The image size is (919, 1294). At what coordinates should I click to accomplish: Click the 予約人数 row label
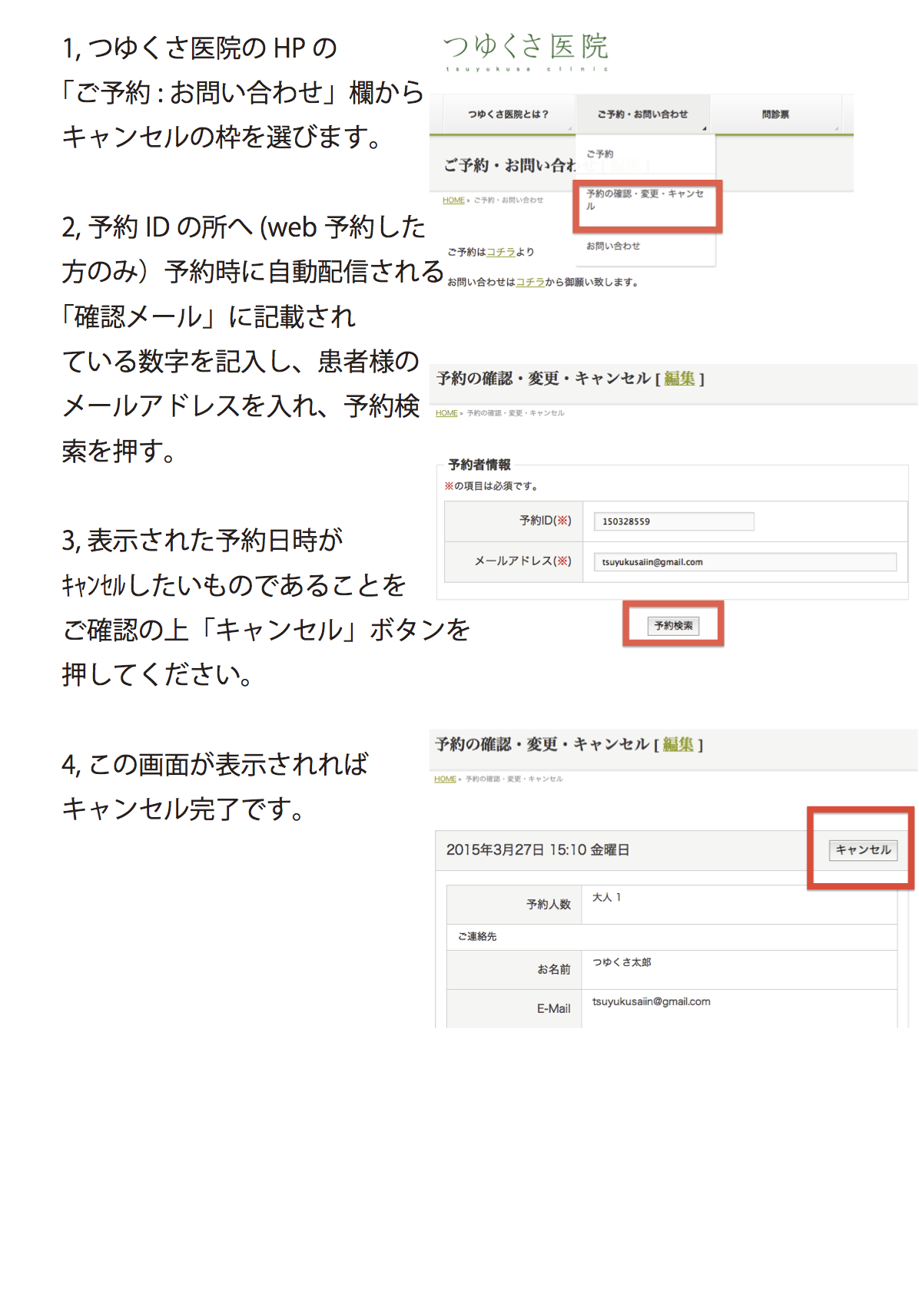(549, 905)
